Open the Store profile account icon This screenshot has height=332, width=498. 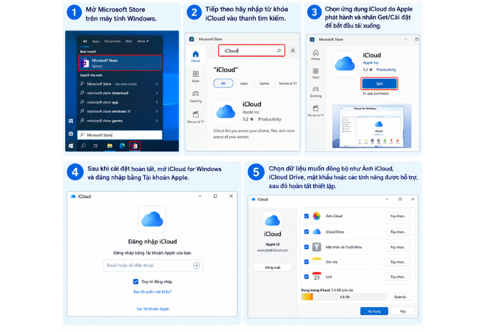click(293, 50)
